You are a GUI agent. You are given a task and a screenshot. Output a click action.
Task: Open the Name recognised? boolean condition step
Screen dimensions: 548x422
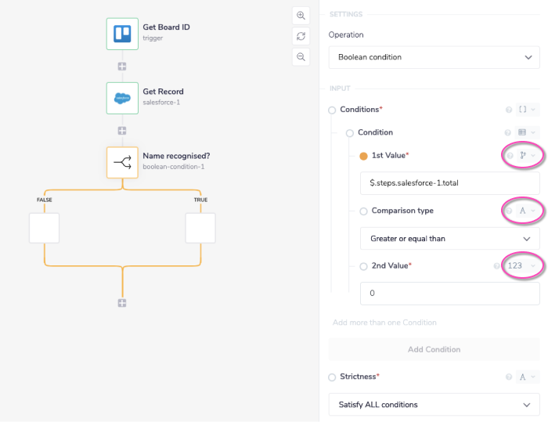tap(122, 162)
